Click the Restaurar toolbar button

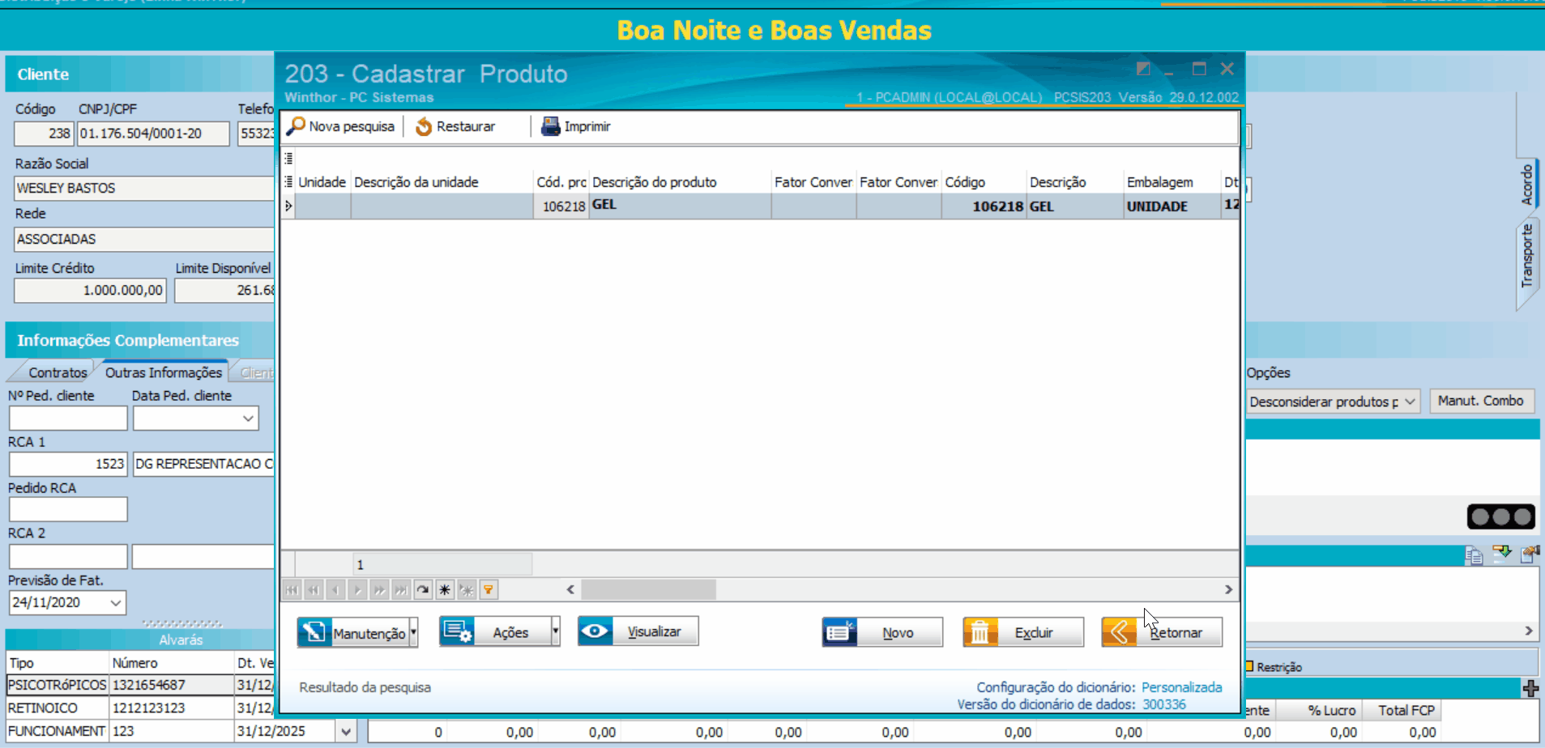click(x=455, y=126)
